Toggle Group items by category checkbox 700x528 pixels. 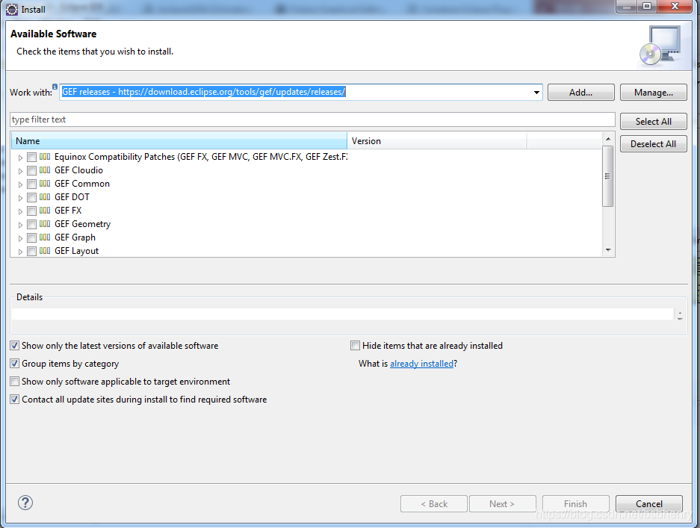click(15, 363)
